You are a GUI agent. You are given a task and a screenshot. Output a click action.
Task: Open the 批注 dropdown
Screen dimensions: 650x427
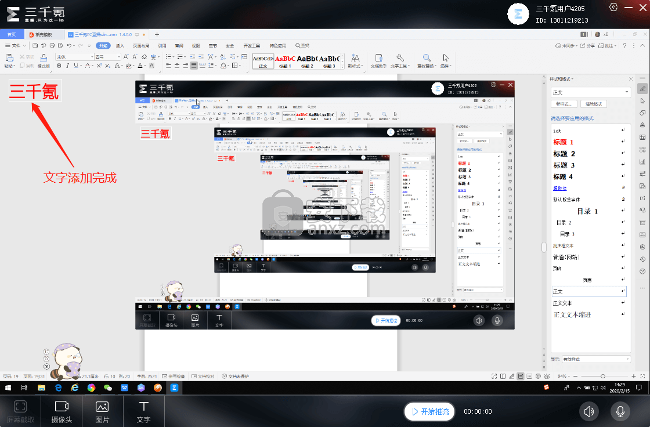coord(607,46)
